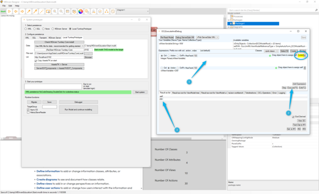The width and height of the screenshot is (319, 194).
Task: Click the view-with-play-arrow toolbar icon
Action: click(x=74, y=11)
